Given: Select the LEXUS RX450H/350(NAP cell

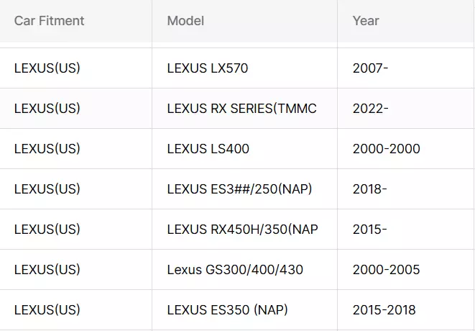Looking at the screenshot, I should tap(244, 230).
